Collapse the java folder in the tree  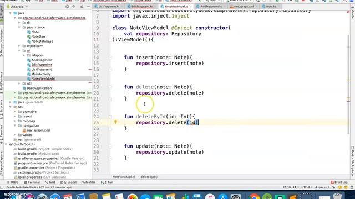[x=11, y=13]
